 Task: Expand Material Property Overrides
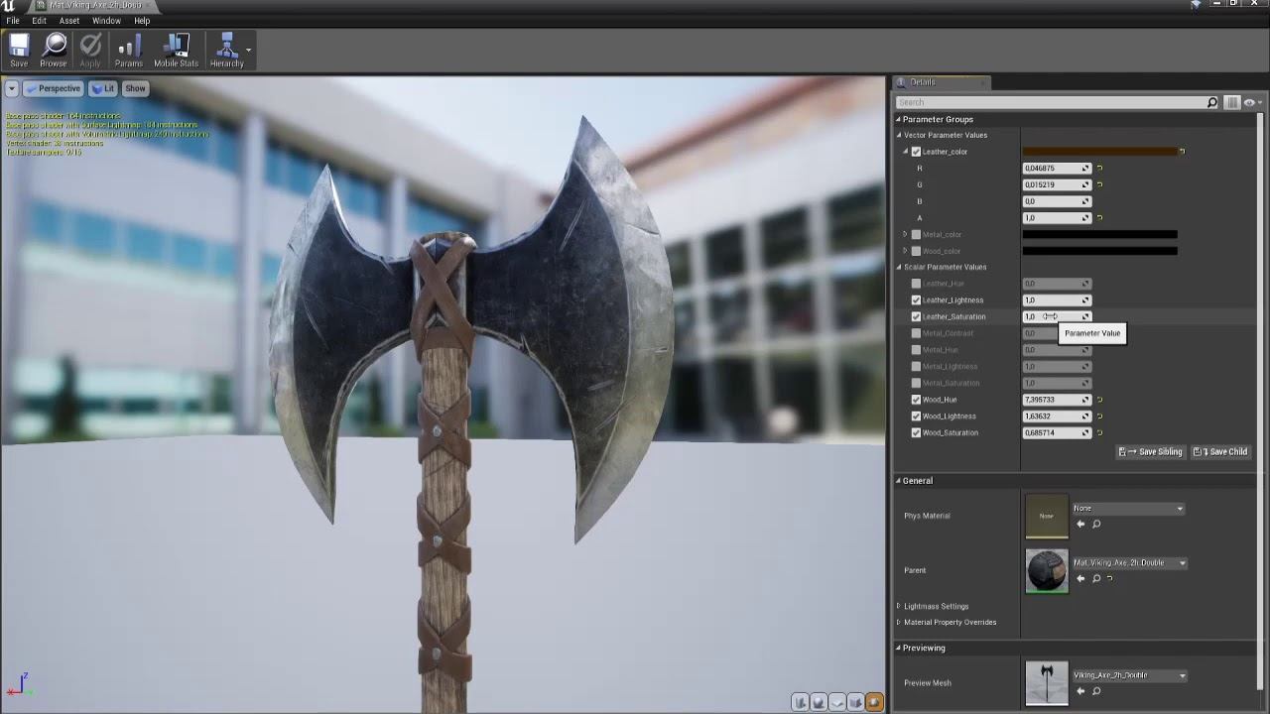(x=899, y=622)
